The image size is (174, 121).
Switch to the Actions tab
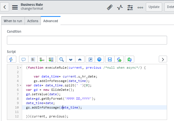pyautogui.click(x=33, y=21)
